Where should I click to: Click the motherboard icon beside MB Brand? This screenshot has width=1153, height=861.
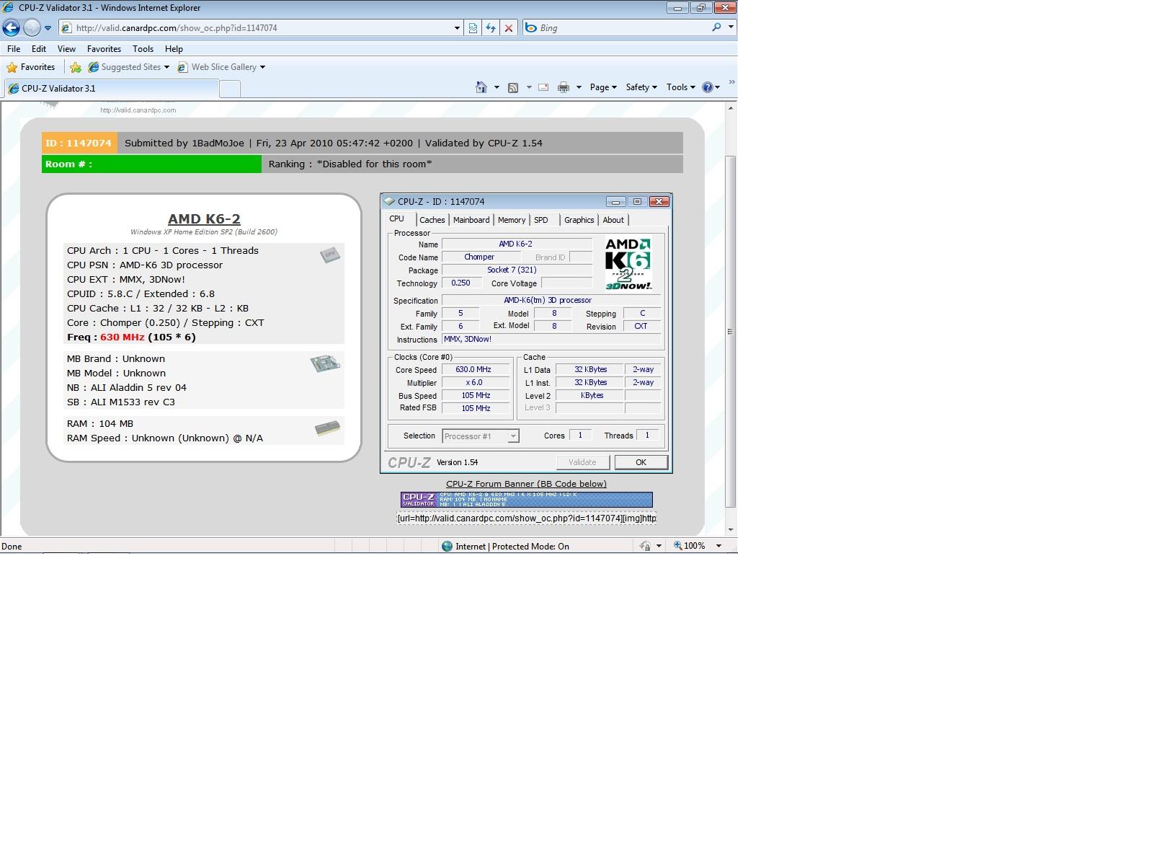325,363
